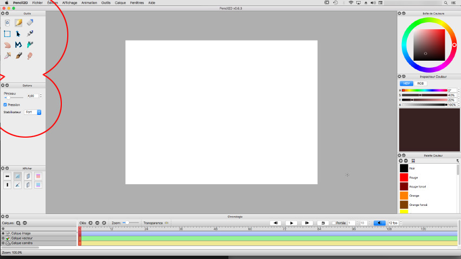Image resolution: width=461 pixels, height=259 pixels.
Task: Select the Hand pan tool
Action: coord(7,44)
